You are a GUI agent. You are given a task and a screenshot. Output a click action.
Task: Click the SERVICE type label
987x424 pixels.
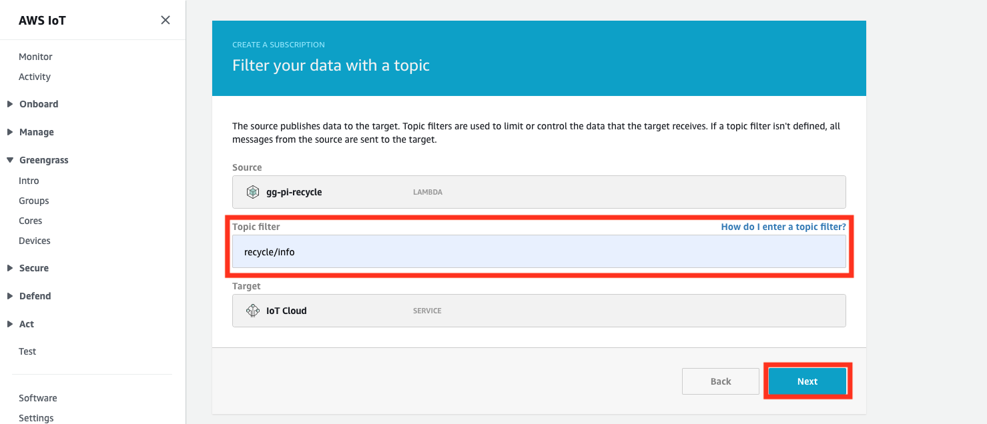tap(427, 311)
